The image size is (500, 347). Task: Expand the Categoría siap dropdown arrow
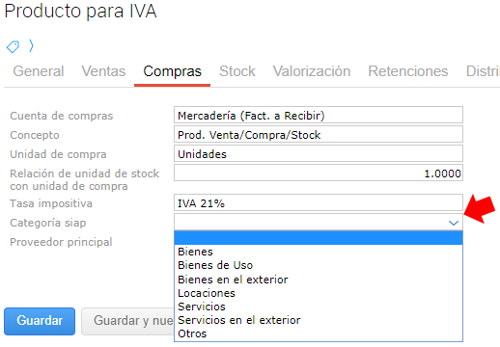tap(454, 223)
